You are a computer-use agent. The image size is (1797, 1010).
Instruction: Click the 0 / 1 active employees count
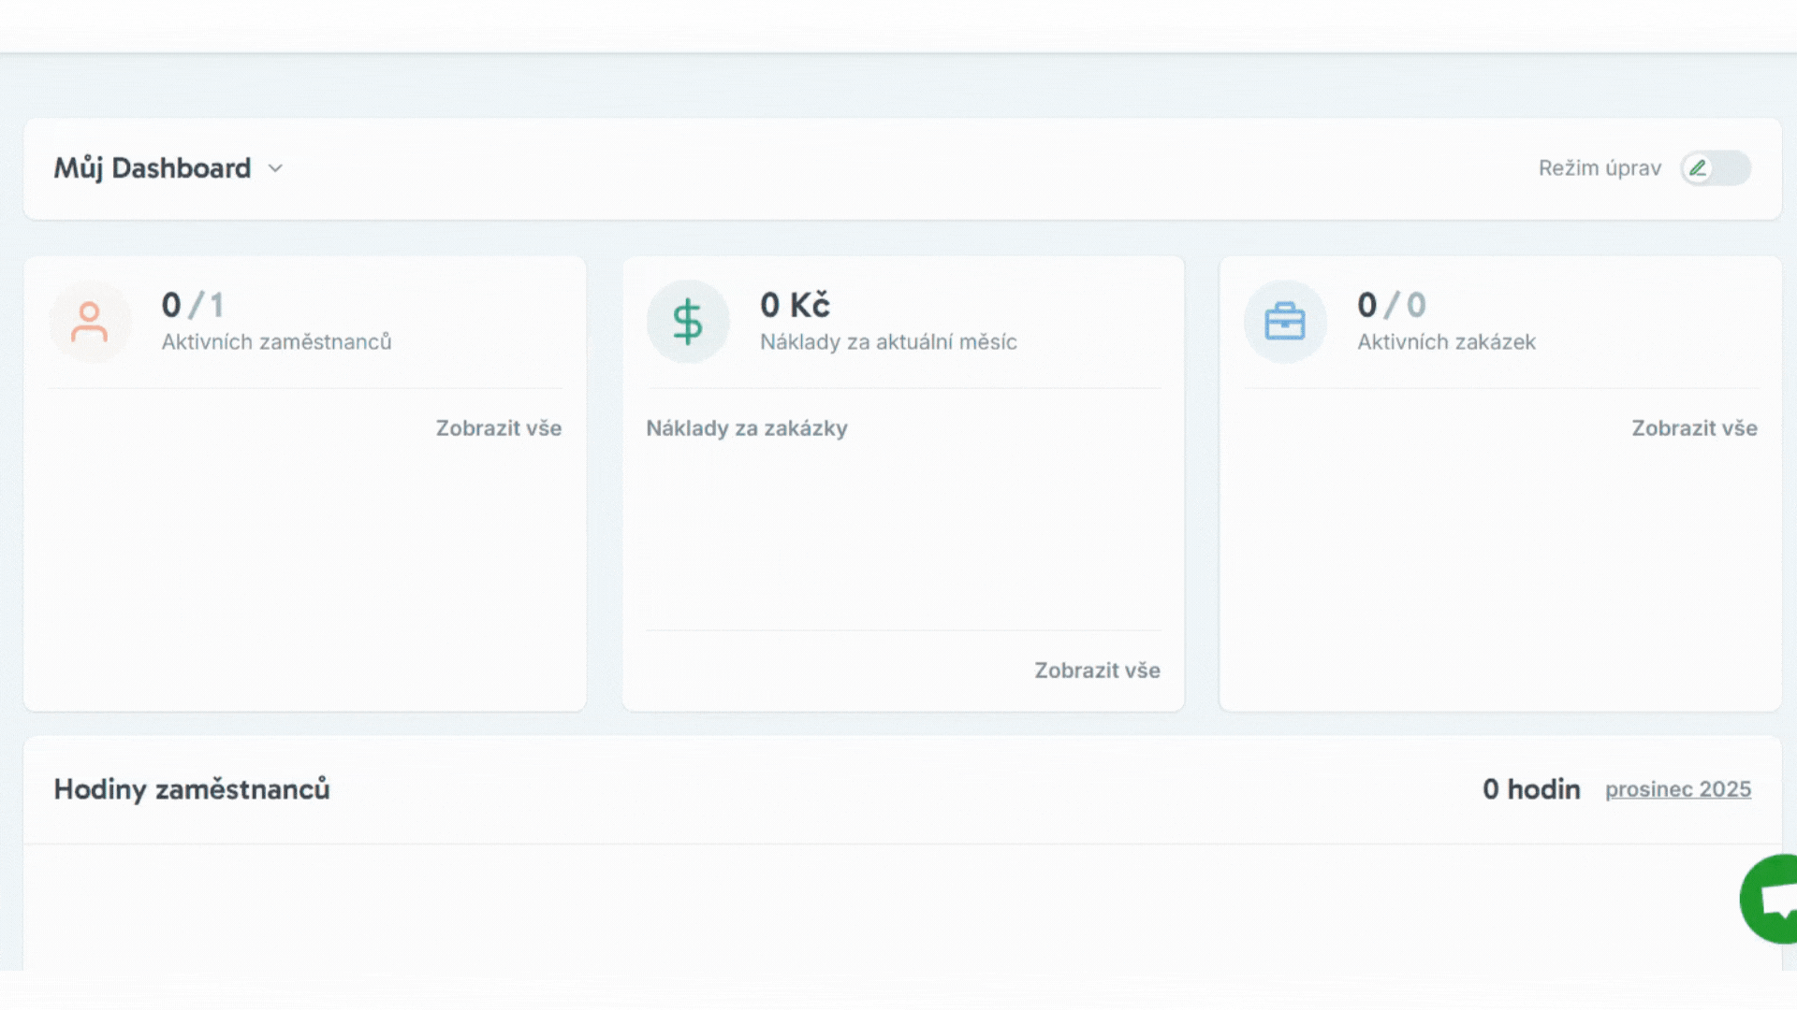pos(192,305)
